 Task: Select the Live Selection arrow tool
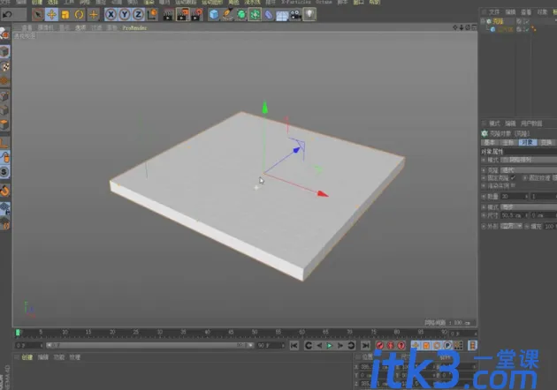tap(38, 14)
